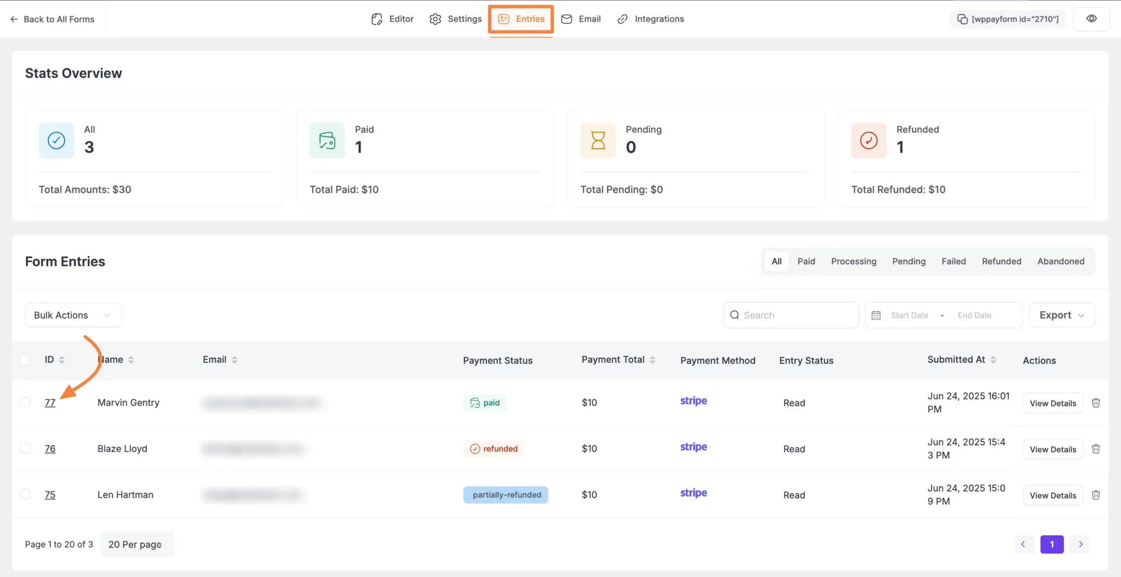Copy the wppayform shortcode
The width and height of the screenshot is (1121, 577).
pyautogui.click(x=1008, y=19)
